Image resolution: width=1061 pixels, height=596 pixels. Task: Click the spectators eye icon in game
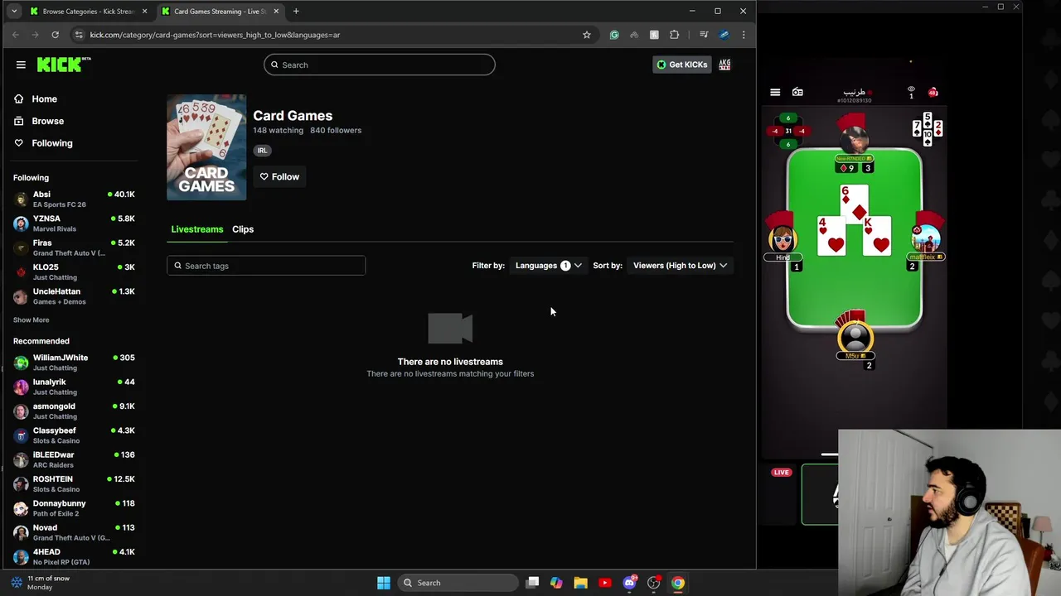point(911,89)
